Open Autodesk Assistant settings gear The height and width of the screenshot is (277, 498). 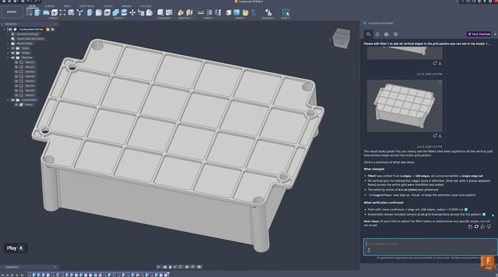pyautogui.click(x=395, y=34)
